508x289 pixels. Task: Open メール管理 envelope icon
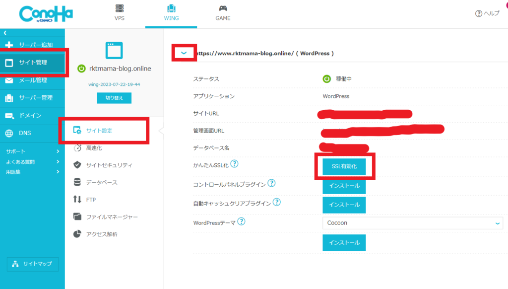[9, 80]
